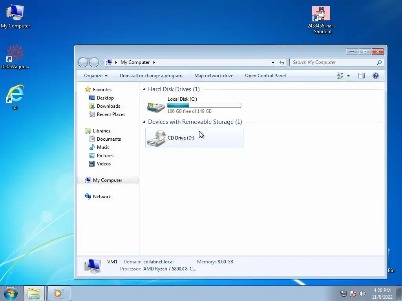Select the CD Drive (D:) item
Viewport: 402px width, 301px height.
pos(194,138)
